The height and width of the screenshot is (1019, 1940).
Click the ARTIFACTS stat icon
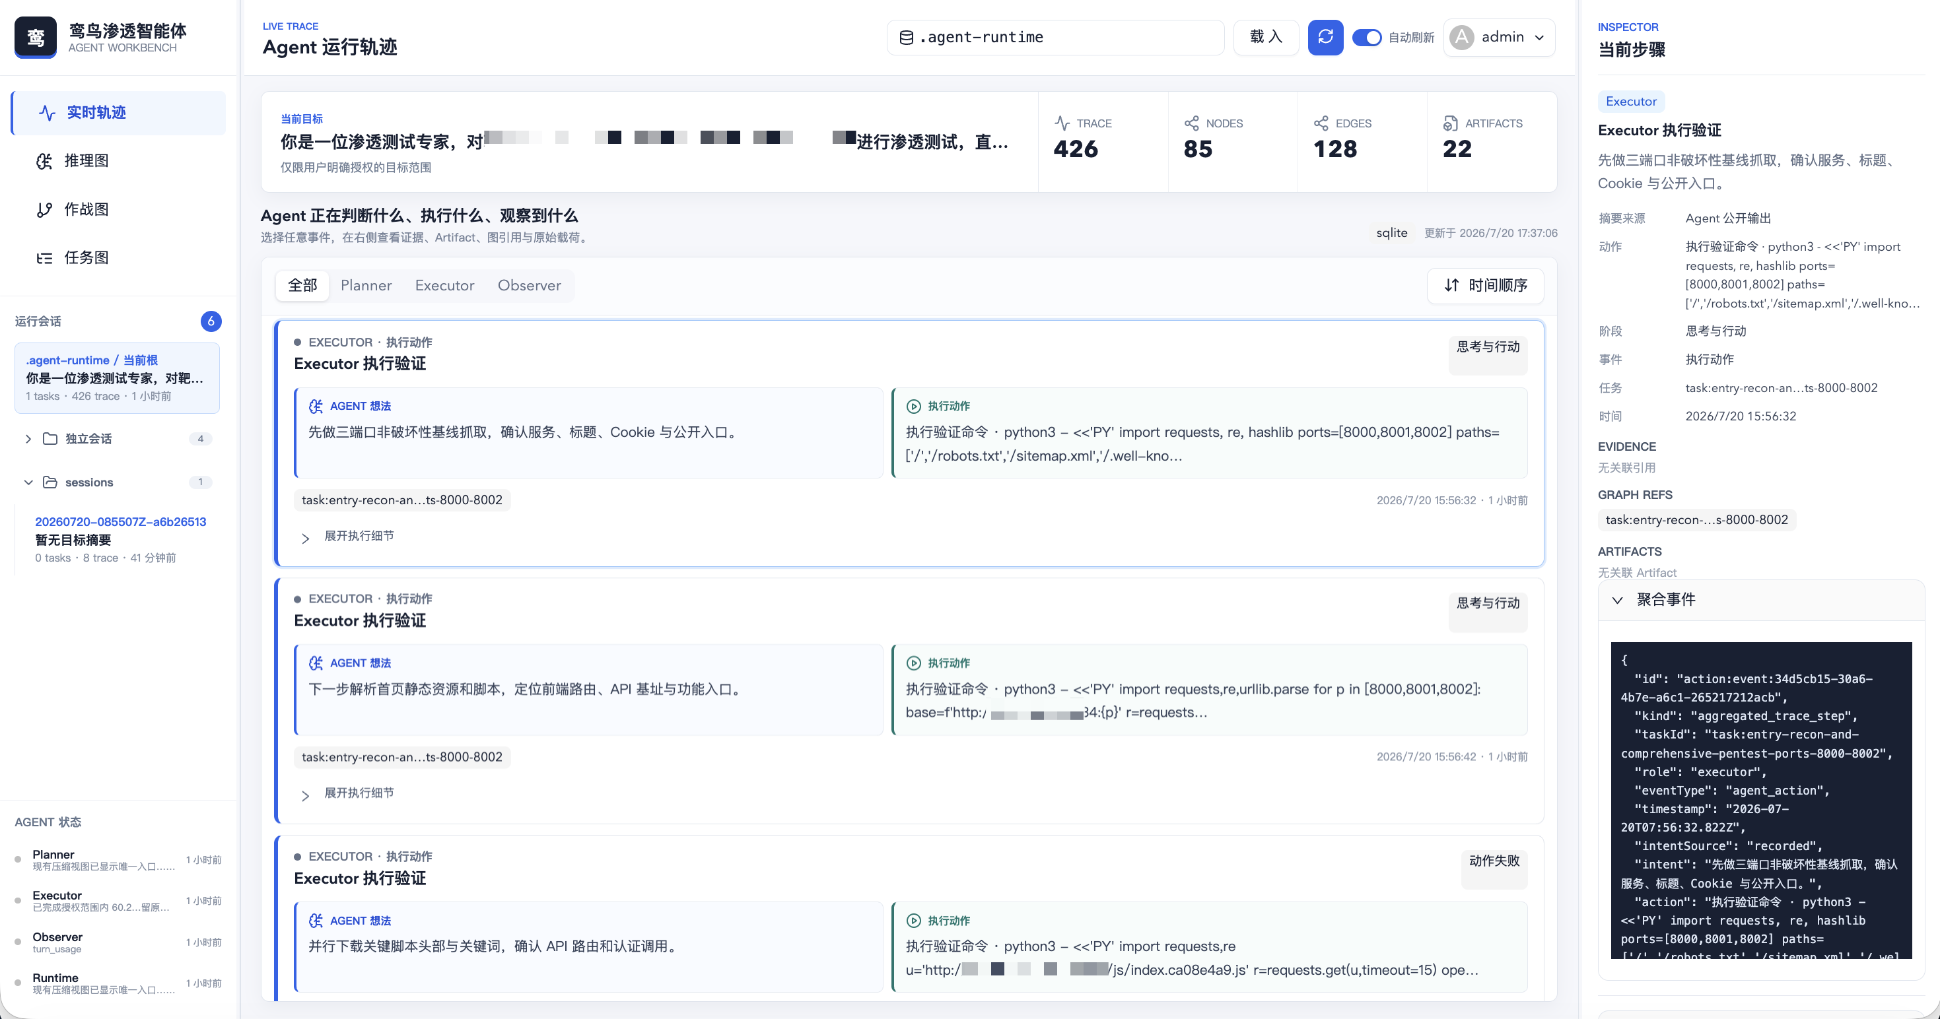coord(1451,123)
